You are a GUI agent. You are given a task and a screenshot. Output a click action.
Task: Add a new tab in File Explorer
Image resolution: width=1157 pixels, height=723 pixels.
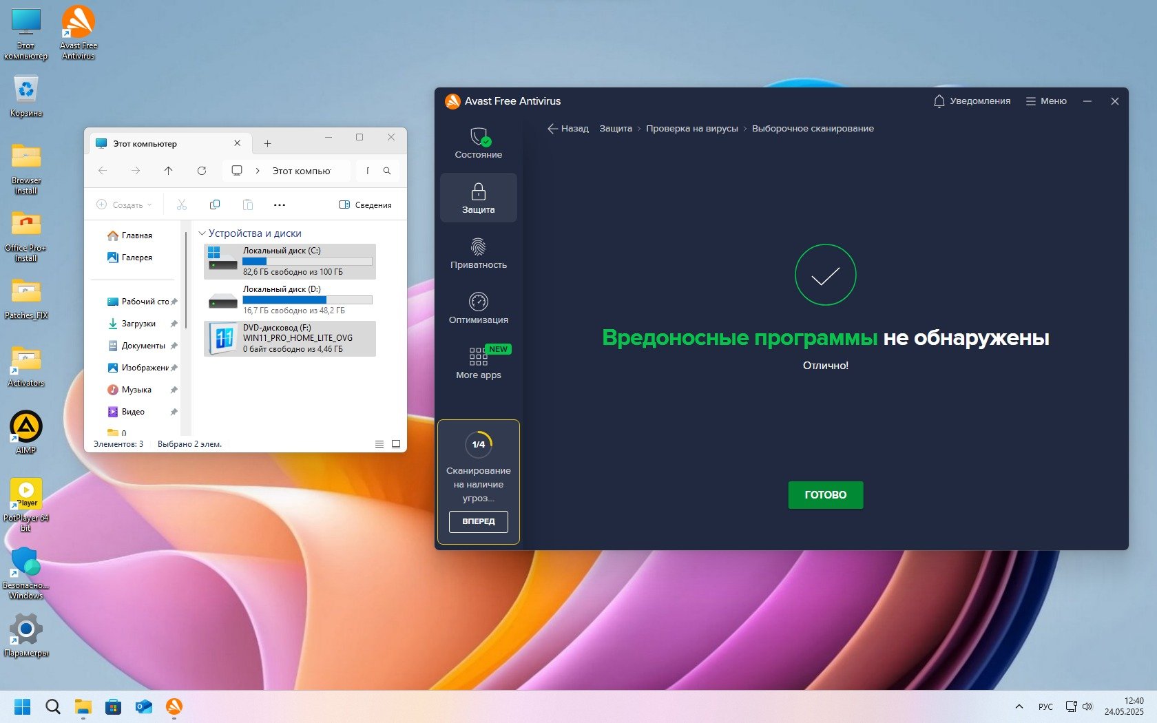[x=267, y=143]
